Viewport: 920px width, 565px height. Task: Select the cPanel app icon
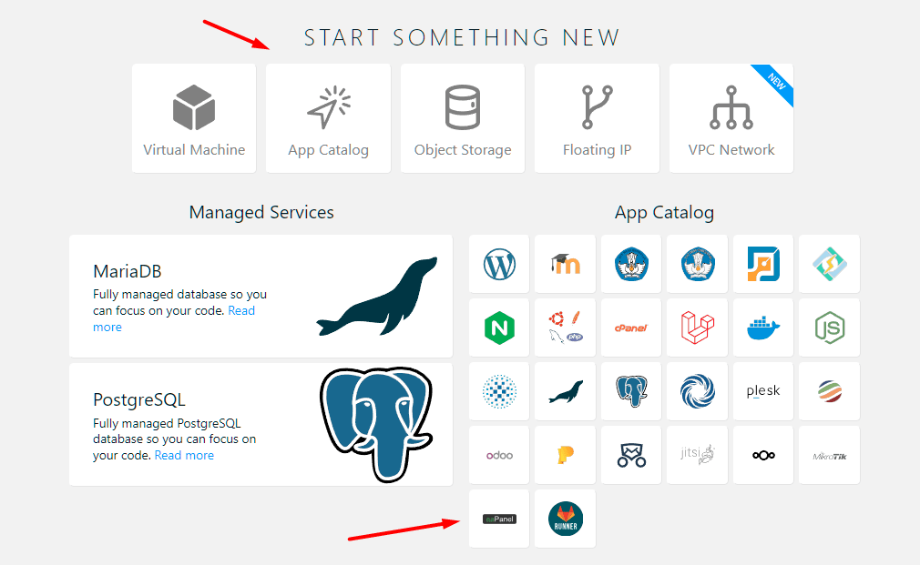point(630,328)
